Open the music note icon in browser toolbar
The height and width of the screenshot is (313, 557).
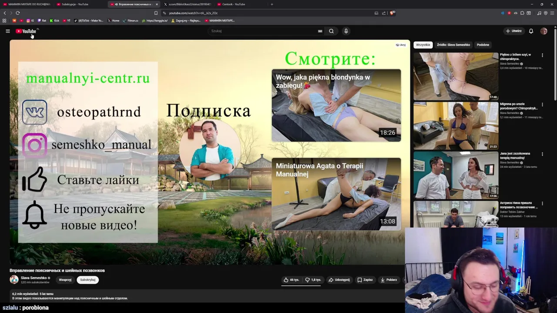click(x=539, y=13)
